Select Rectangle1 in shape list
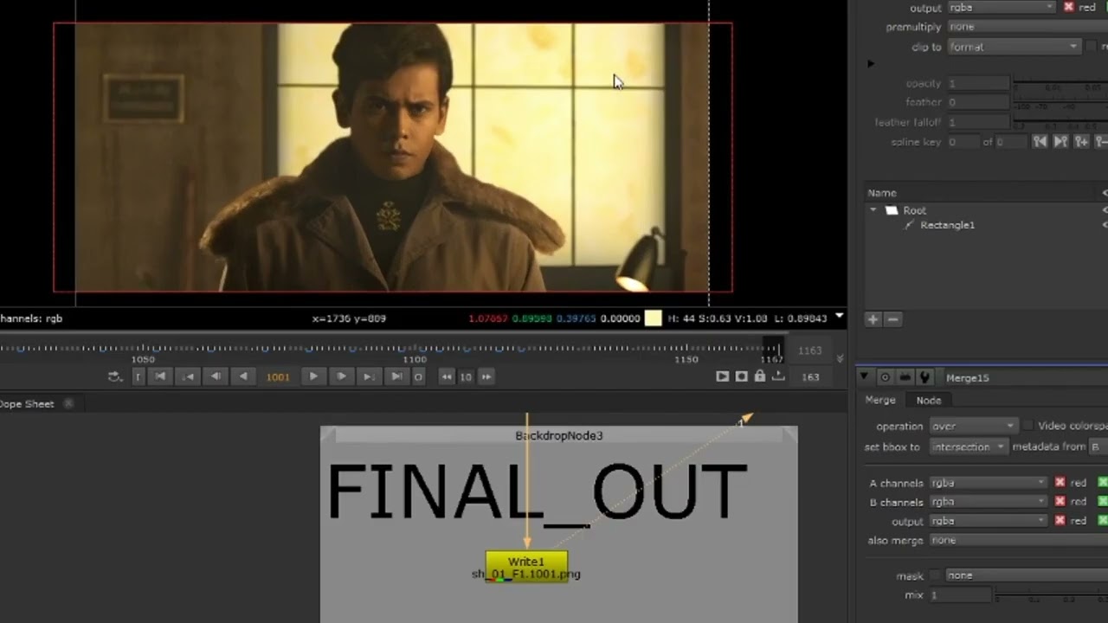Viewport: 1108px width, 623px height. 947,225
